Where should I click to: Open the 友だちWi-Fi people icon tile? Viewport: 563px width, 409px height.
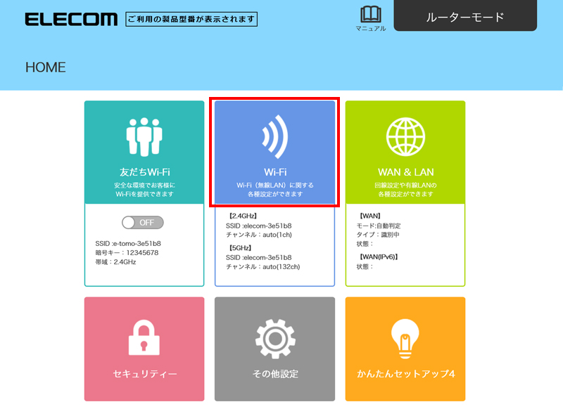tap(144, 152)
